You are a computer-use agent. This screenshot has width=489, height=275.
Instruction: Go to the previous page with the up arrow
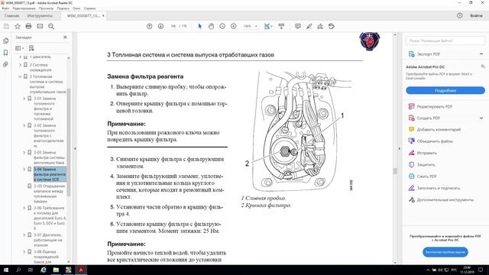click(150, 27)
